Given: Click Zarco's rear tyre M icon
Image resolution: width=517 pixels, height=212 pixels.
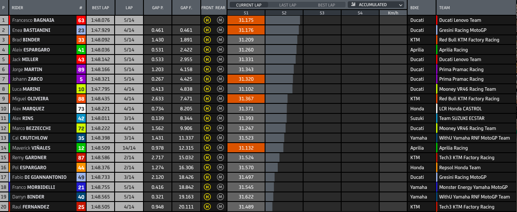Looking at the screenshot, I should 220,79.
